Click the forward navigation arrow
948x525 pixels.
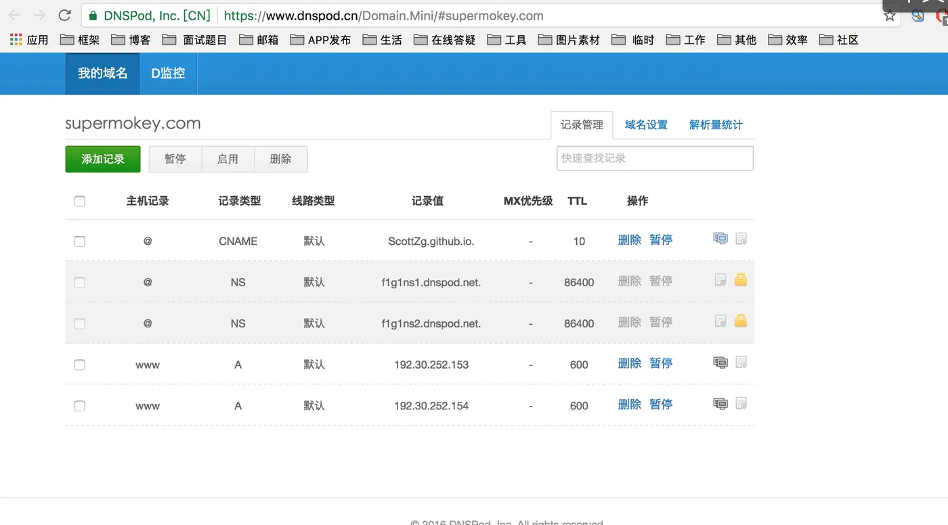coord(39,15)
